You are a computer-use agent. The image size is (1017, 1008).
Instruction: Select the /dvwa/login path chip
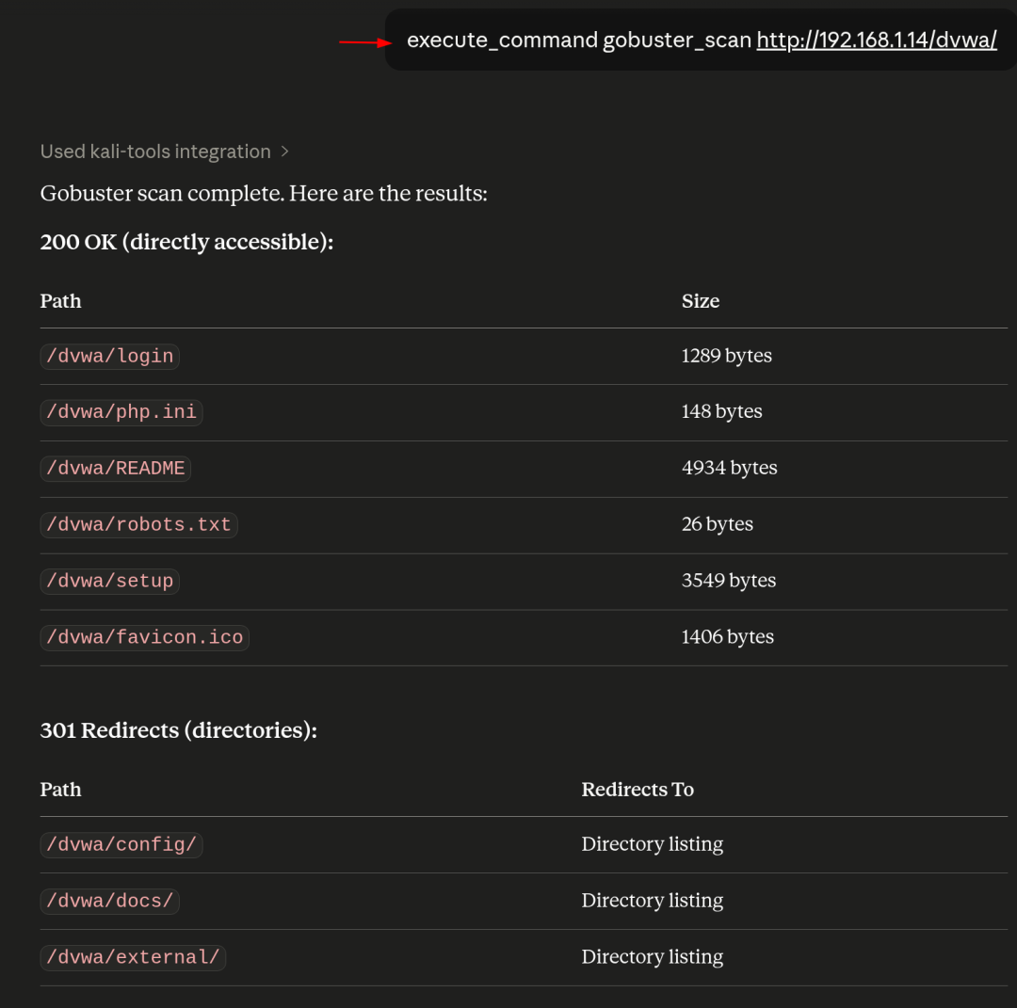pos(109,357)
